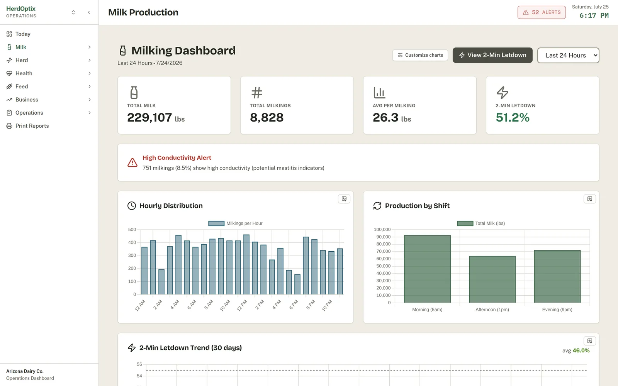
Task: Open the Operations menu item
Action: point(49,113)
